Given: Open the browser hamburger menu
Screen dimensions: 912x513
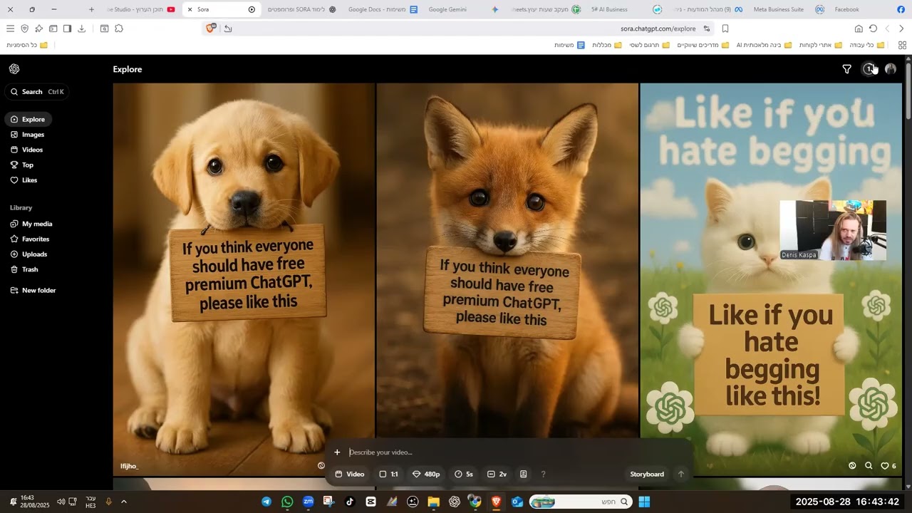Looking at the screenshot, I should (10, 28).
